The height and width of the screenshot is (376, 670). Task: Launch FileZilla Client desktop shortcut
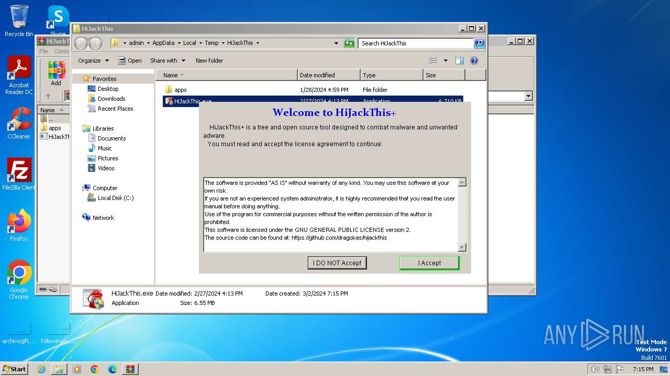(x=19, y=174)
